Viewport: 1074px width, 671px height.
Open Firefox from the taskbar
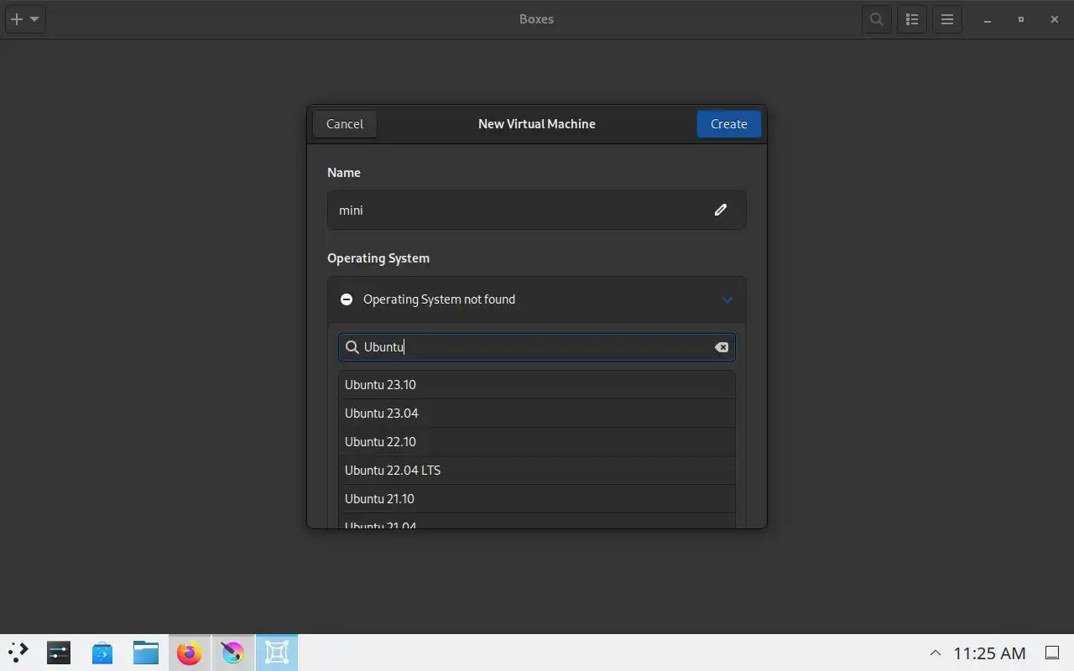pyautogui.click(x=190, y=653)
